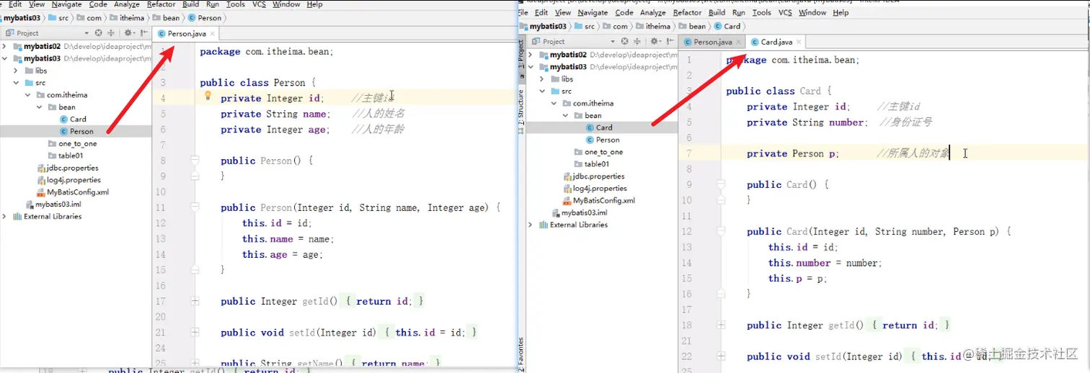The height and width of the screenshot is (373, 1090).
Task: Unfold the getId method in the Card class
Action: click(721, 325)
